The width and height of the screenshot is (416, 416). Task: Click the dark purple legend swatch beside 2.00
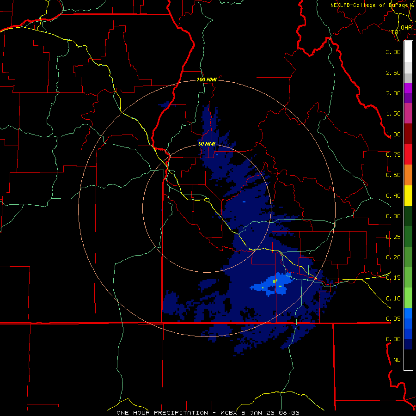click(408, 98)
